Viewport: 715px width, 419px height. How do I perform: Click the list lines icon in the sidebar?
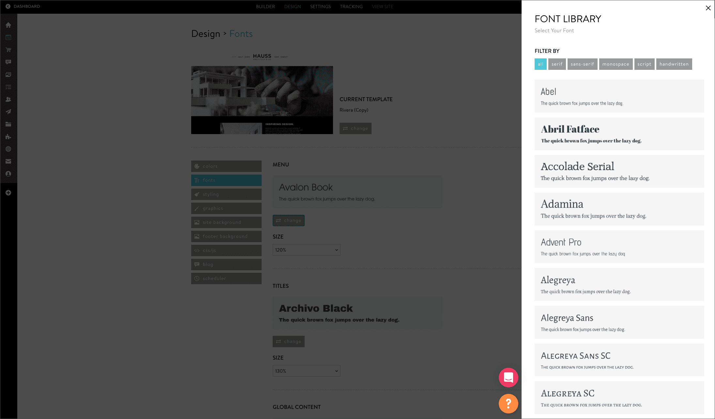tap(8, 87)
